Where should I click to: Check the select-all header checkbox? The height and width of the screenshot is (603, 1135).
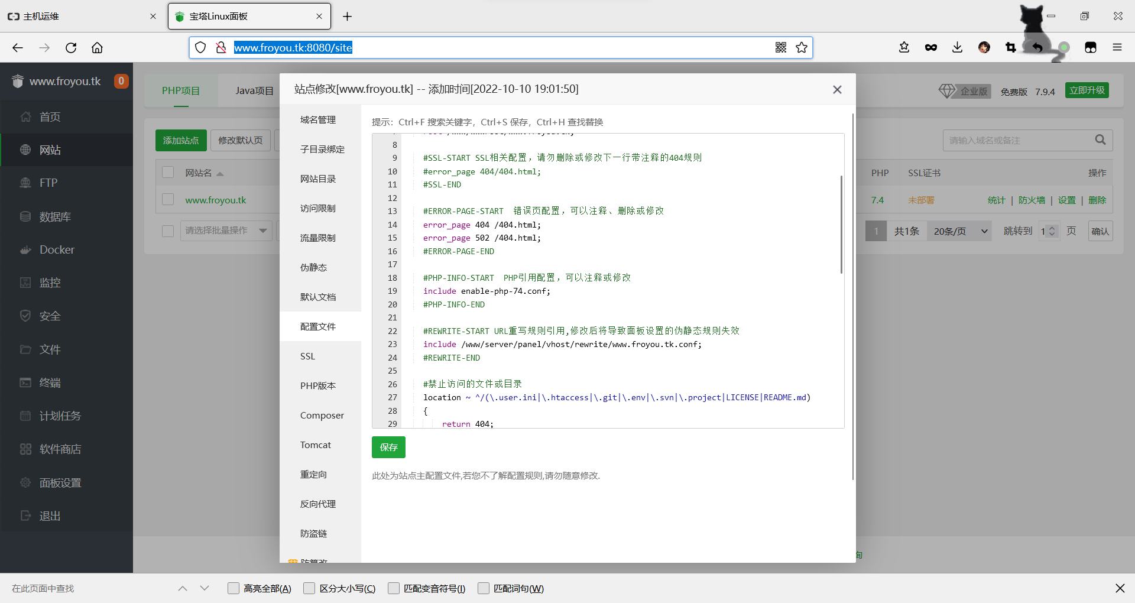168,173
